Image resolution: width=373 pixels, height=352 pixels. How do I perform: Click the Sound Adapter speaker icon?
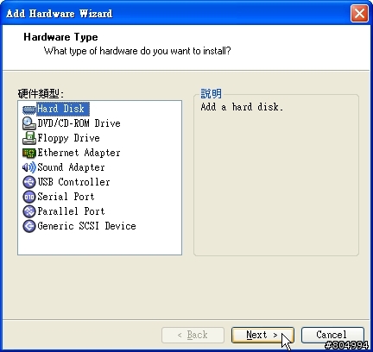tap(29, 167)
